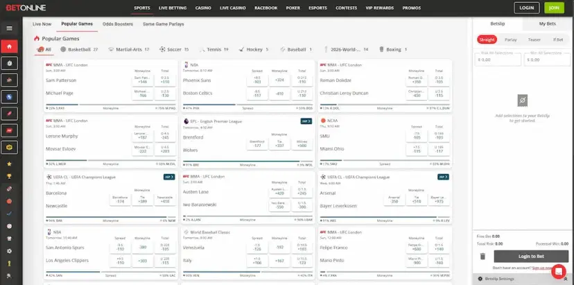Filter popular games by Tennis

(214, 49)
